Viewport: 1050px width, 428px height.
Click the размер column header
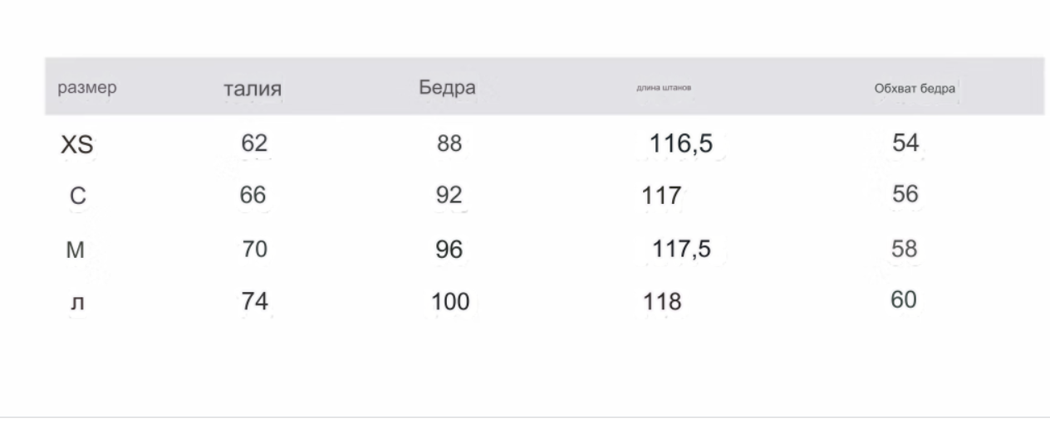point(87,88)
